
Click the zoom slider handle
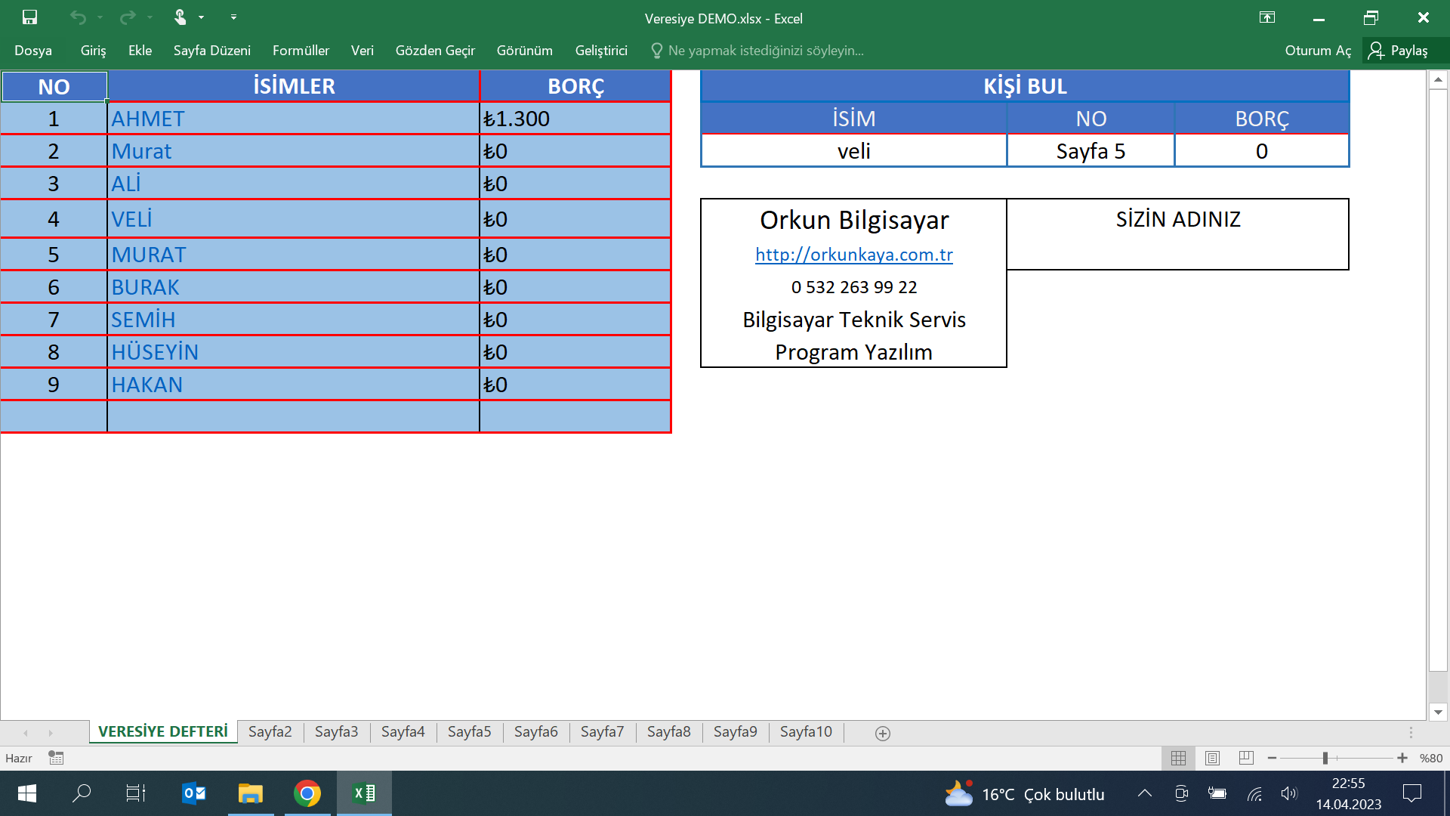(x=1325, y=758)
